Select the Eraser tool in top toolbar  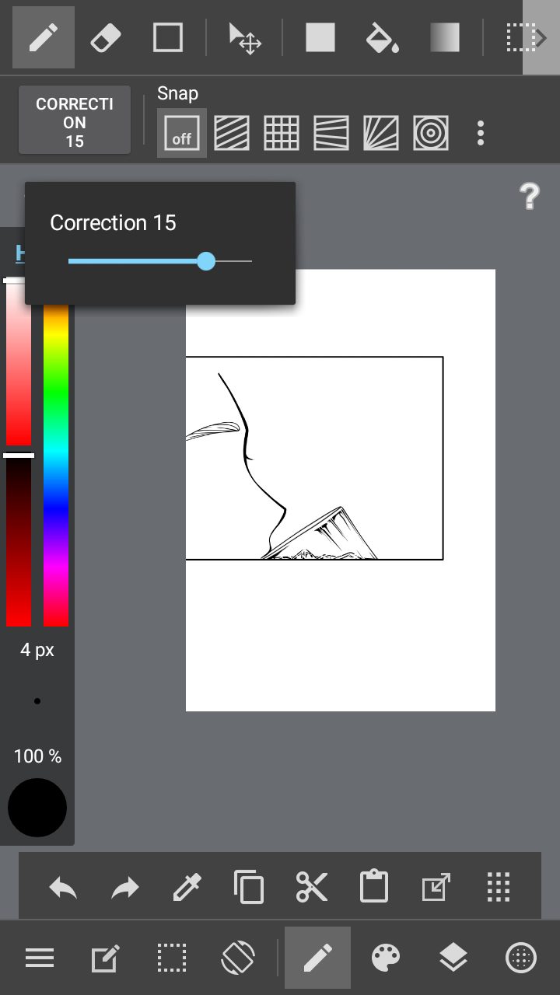pyautogui.click(x=106, y=37)
